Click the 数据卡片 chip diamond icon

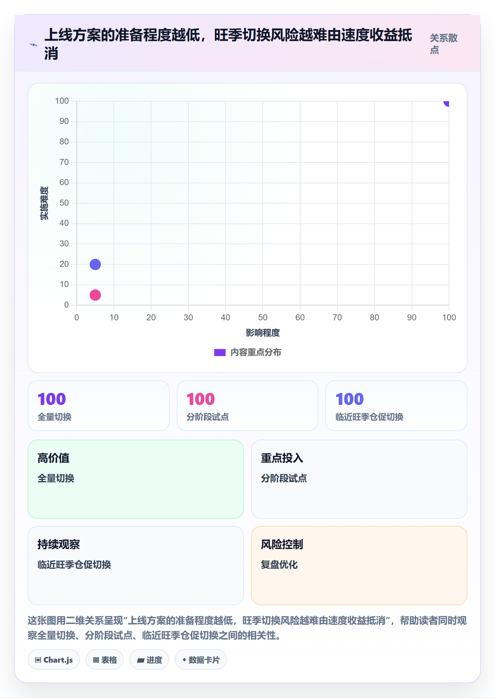click(184, 660)
